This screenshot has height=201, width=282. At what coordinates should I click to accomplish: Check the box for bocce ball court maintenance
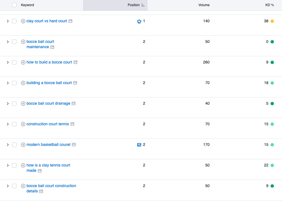14,42
